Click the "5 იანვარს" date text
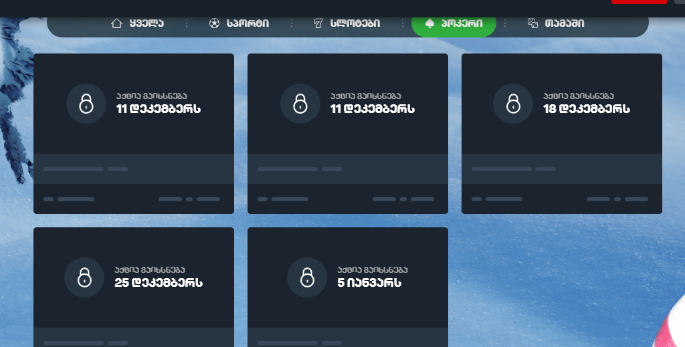The image size is (685, 347). tap(369, 283)
